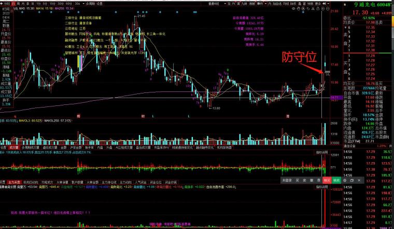Image resolution: width=394 pixels, height=229 pixels.
Task: Click the undo arrow icon above chart
Action: click(308, 8)
